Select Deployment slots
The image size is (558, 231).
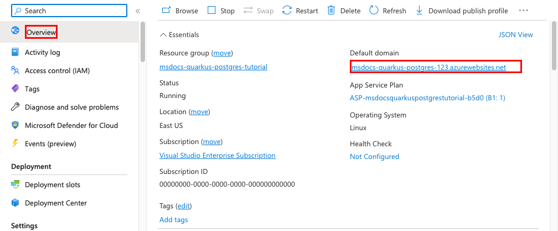pos(53,184)
